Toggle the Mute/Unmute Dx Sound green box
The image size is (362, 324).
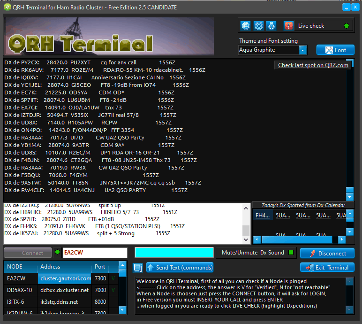pyautogui.click(x=291, y=253)
